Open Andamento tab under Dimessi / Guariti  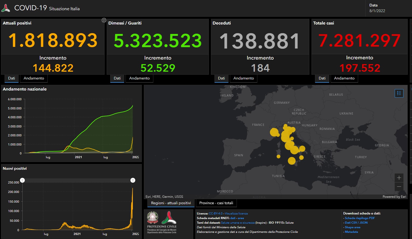139,78
